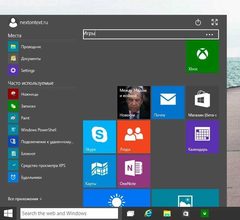Click the Search the web and Windows box
The height and width of the screenshot is (220, 240).
pos(69,213)
